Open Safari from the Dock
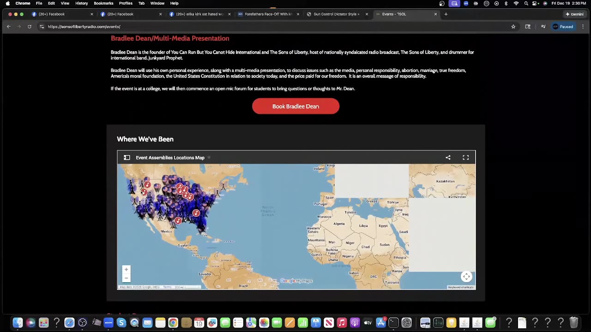The height and width of the screenshot is (332, 591). click(69, 323)
